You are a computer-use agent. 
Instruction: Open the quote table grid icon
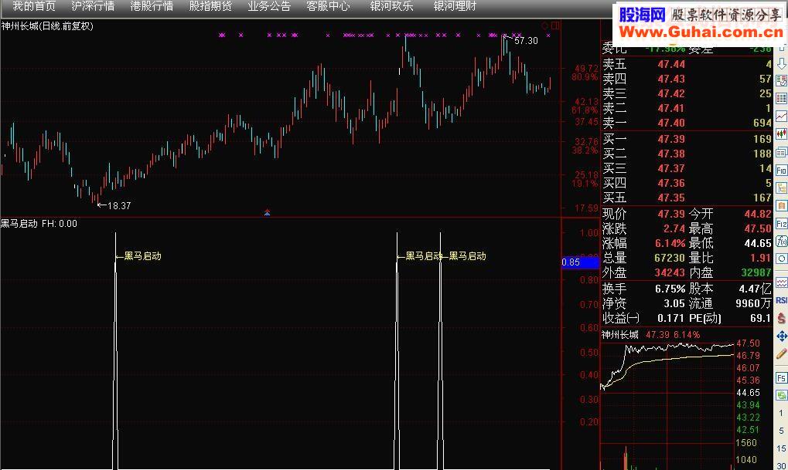tap(782, 98)
